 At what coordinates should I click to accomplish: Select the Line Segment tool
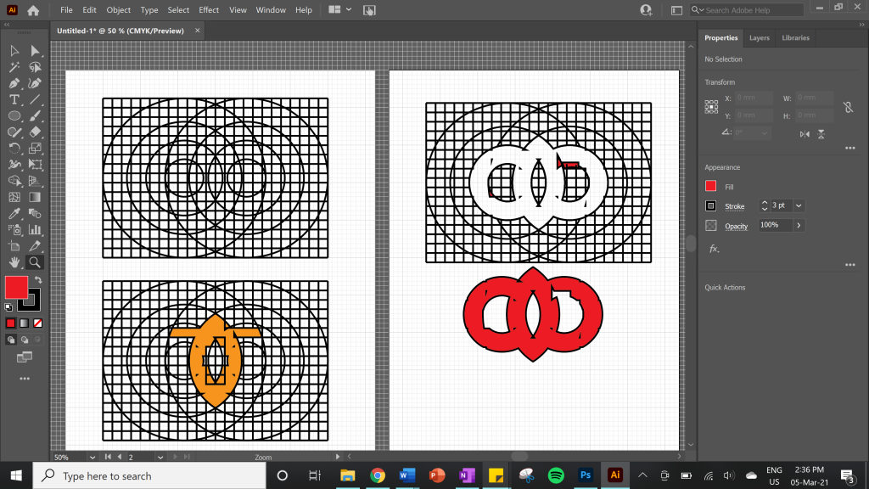[x=35, y=100]
